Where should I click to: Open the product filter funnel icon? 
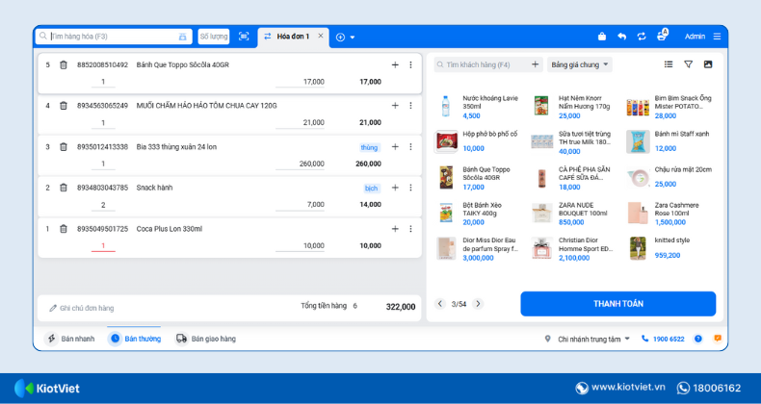pos(688,64)
